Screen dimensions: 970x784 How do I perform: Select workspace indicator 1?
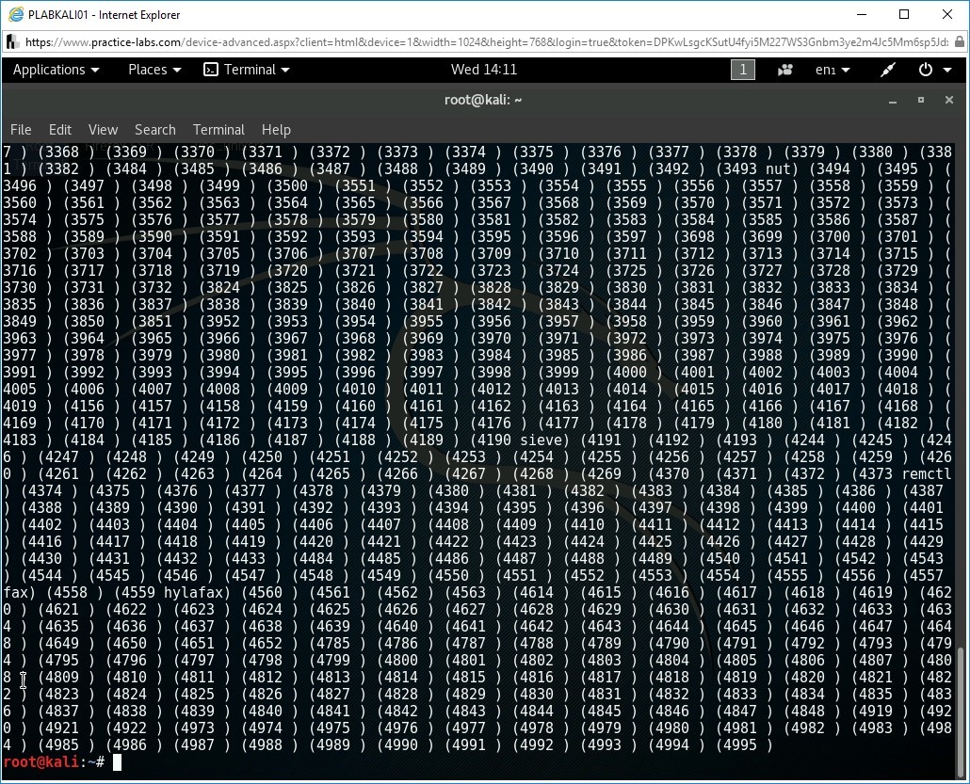[742, 70]
